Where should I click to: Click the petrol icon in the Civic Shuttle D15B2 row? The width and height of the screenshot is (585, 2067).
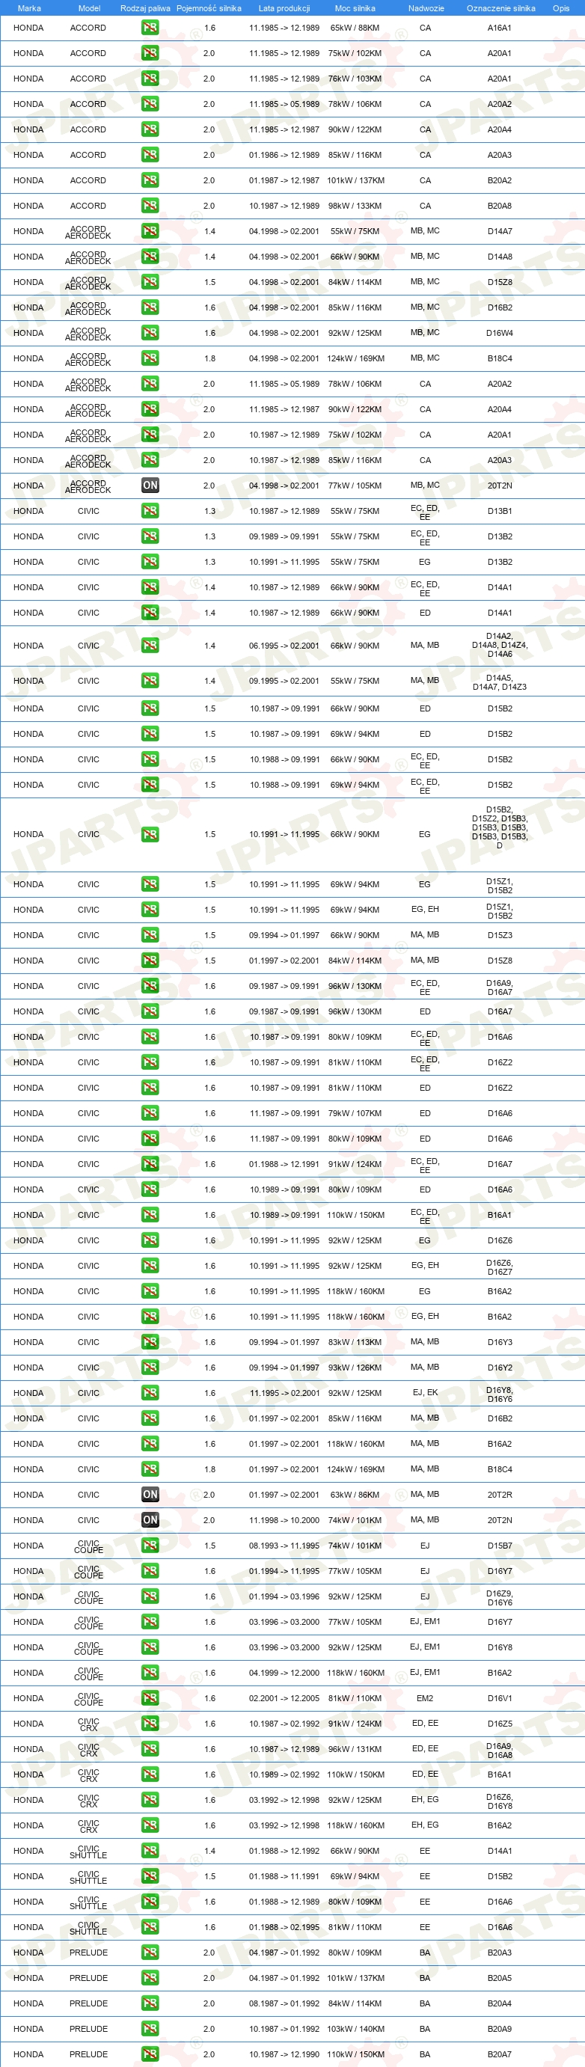tap(150, 1876)
